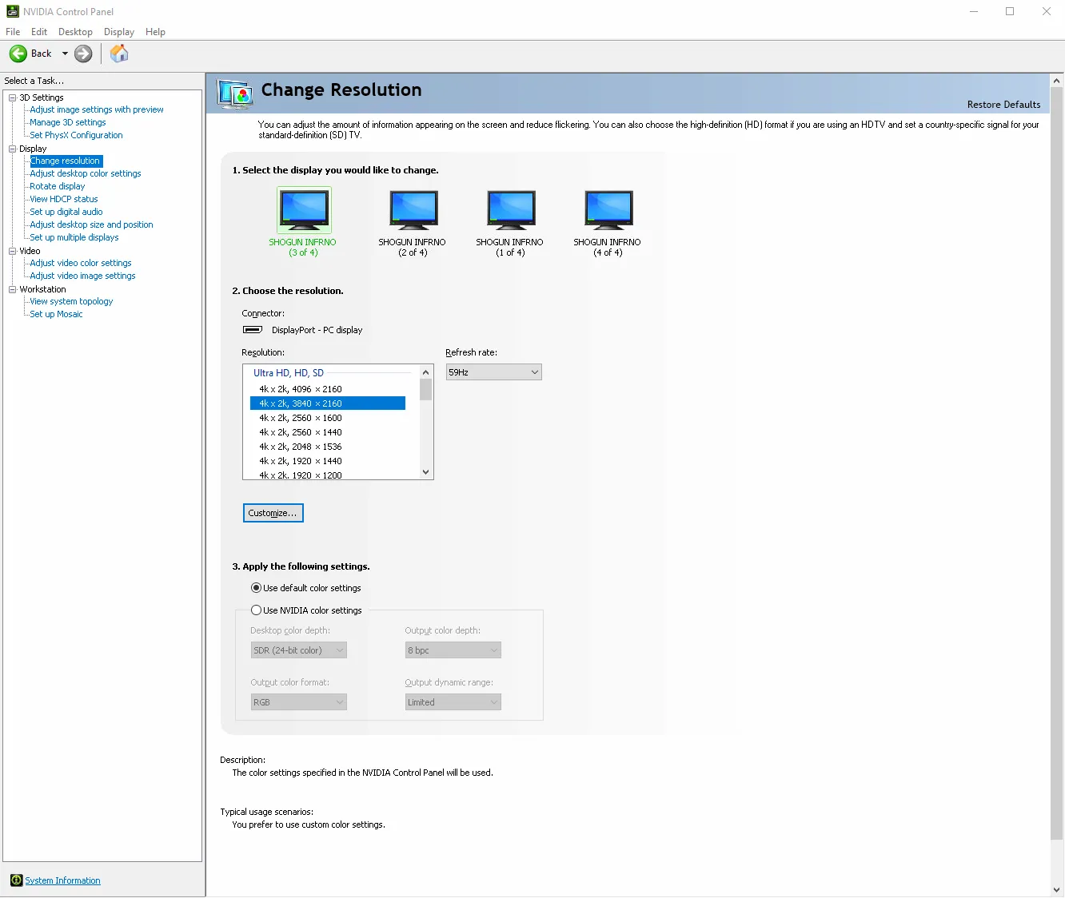Click main page scrollbar down arrow
The image size is (1065, 898).
[1057, 889]
